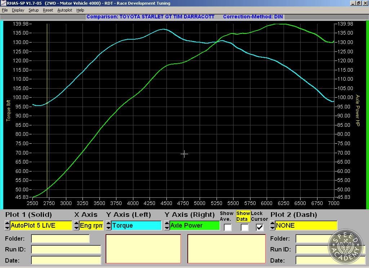Click the Plot 1 Folder input field
369x268 pixels.
click(x=60, y=238)
